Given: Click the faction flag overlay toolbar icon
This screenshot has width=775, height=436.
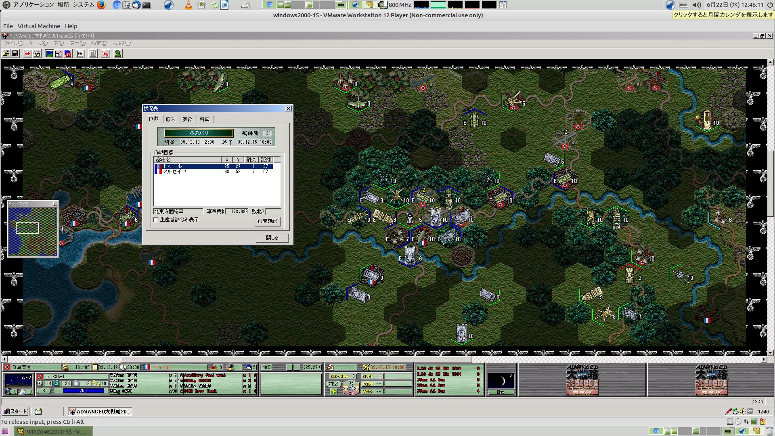Looking at the screenshot, I should click(68, 54).
